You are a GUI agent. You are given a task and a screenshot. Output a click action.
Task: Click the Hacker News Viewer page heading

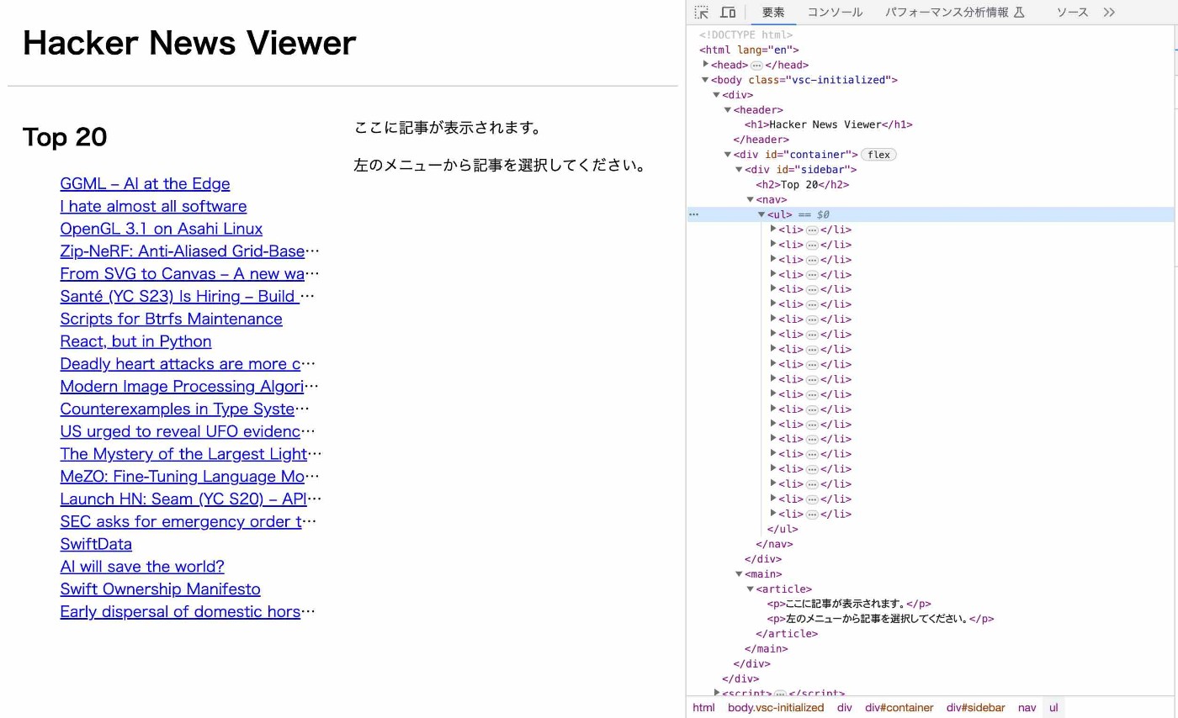coord(189,43)
